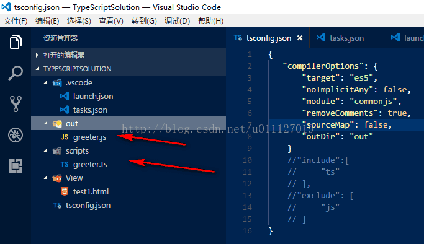This screenshot has width=424, height=244.
Task: Select the View folder in explorer
Action: pos(74,178)
